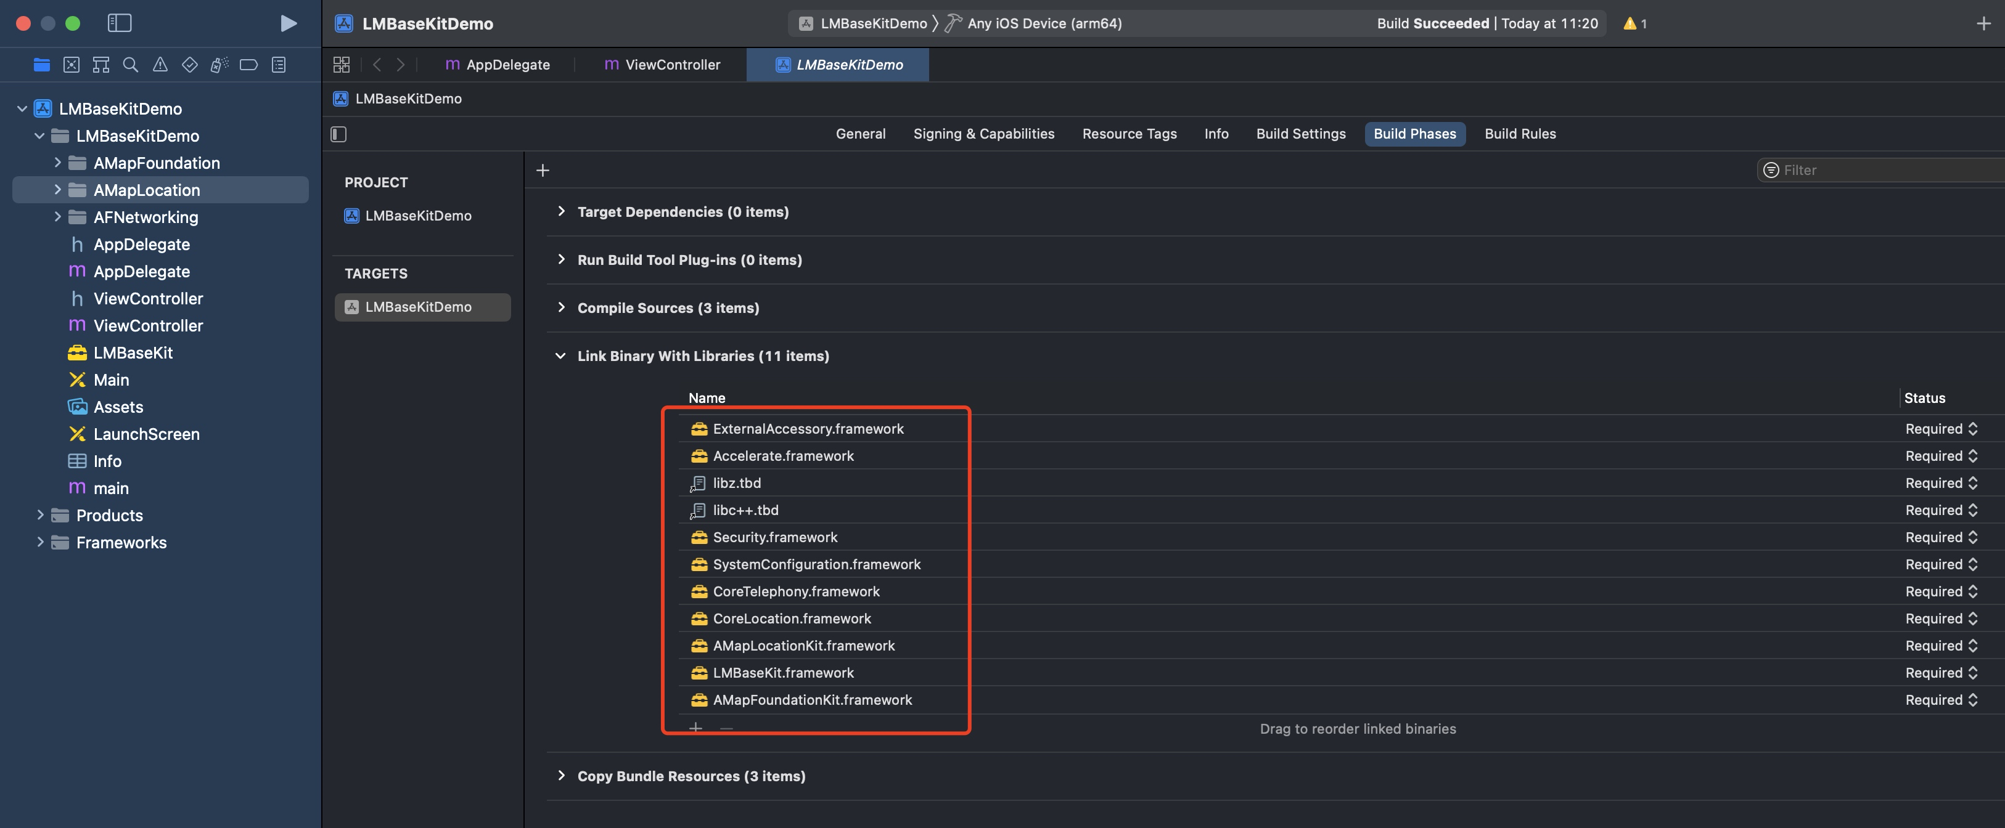The height and width of the screenshot is (828, 2005).
Task: Open the Resource Tags tab
Action: click(1129, 134)
